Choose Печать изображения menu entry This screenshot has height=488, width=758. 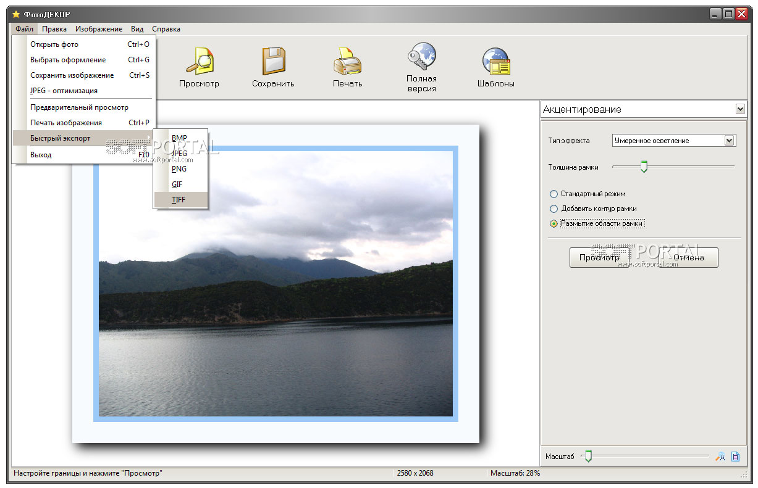point(83,123)
